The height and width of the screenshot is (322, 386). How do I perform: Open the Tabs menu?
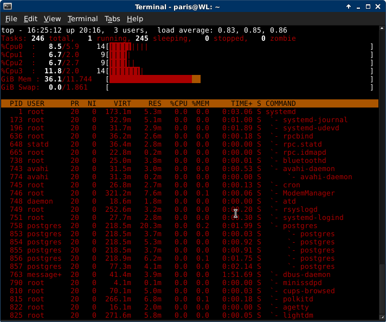(112, 19)
